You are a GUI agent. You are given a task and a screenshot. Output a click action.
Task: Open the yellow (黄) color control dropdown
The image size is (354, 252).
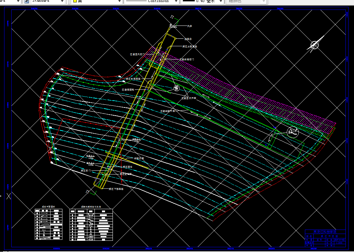pyautogui.click(x=120, y=1)
